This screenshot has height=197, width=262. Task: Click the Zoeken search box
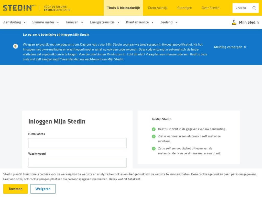coord(242,8)
